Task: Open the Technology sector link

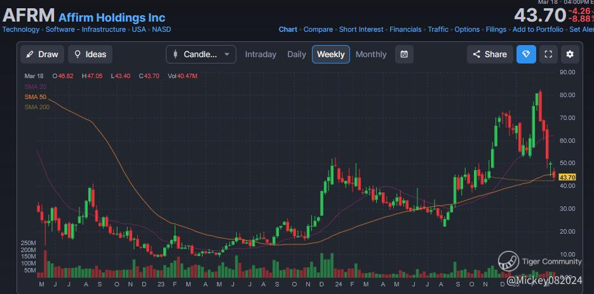Action: (x=21, y=29)
